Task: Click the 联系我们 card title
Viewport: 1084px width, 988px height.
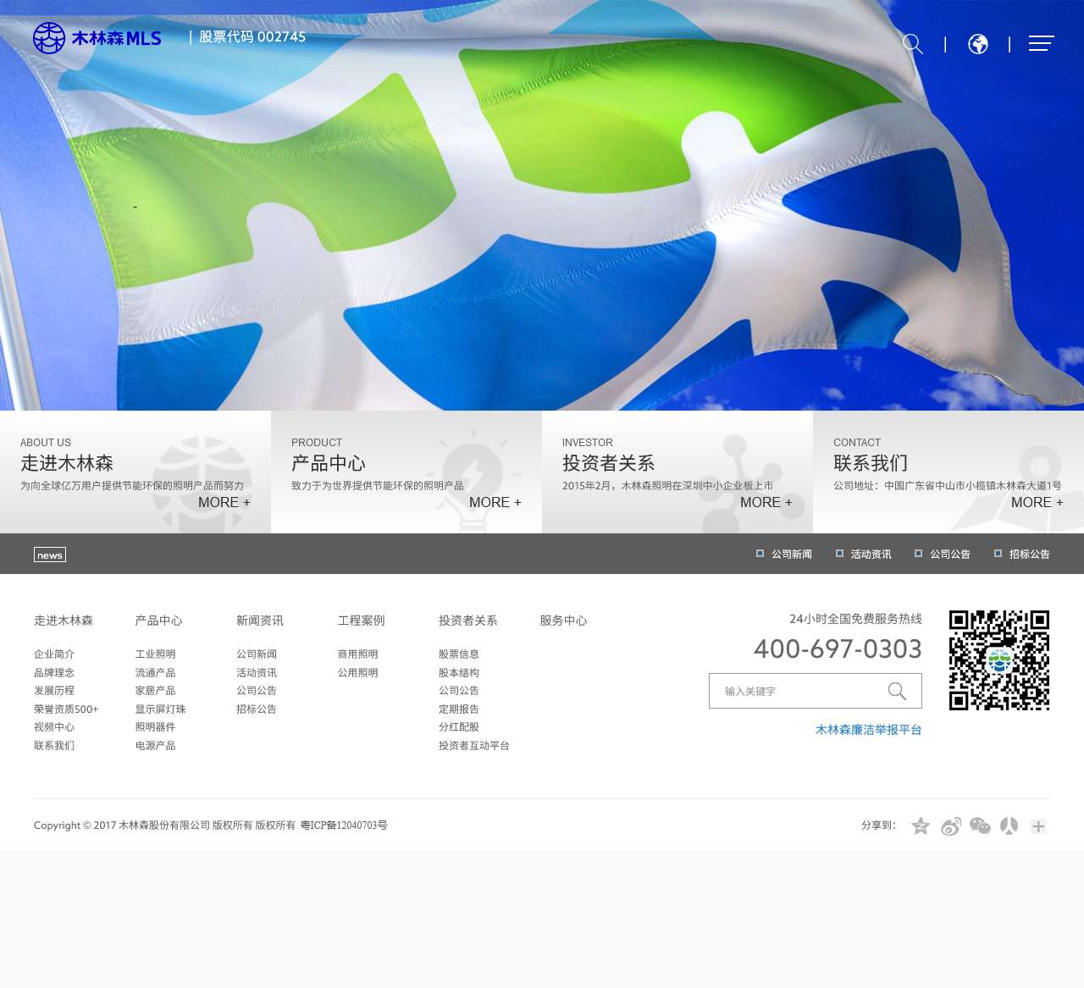Action: point(871,463)
